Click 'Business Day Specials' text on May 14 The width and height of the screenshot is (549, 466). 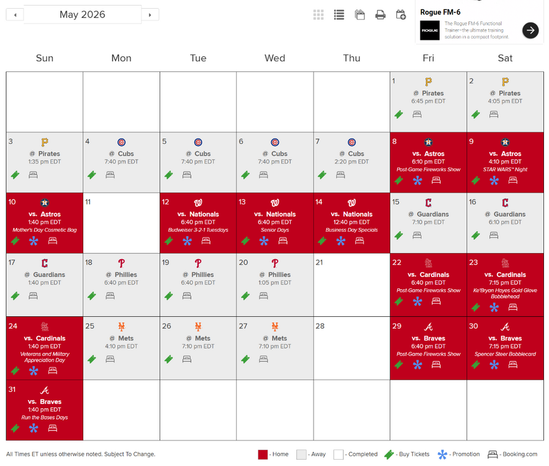coord(352,230)
